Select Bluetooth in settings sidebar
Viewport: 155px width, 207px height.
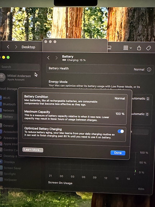(8, 104)
